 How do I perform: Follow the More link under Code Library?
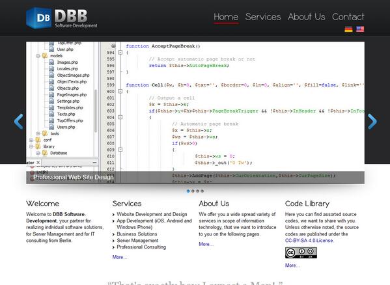(x=292, y=265)
